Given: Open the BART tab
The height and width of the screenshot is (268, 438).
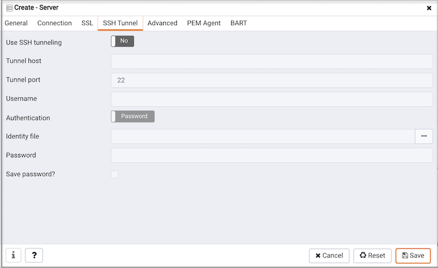Looking at the screenshot, I should tap(239, 23).
